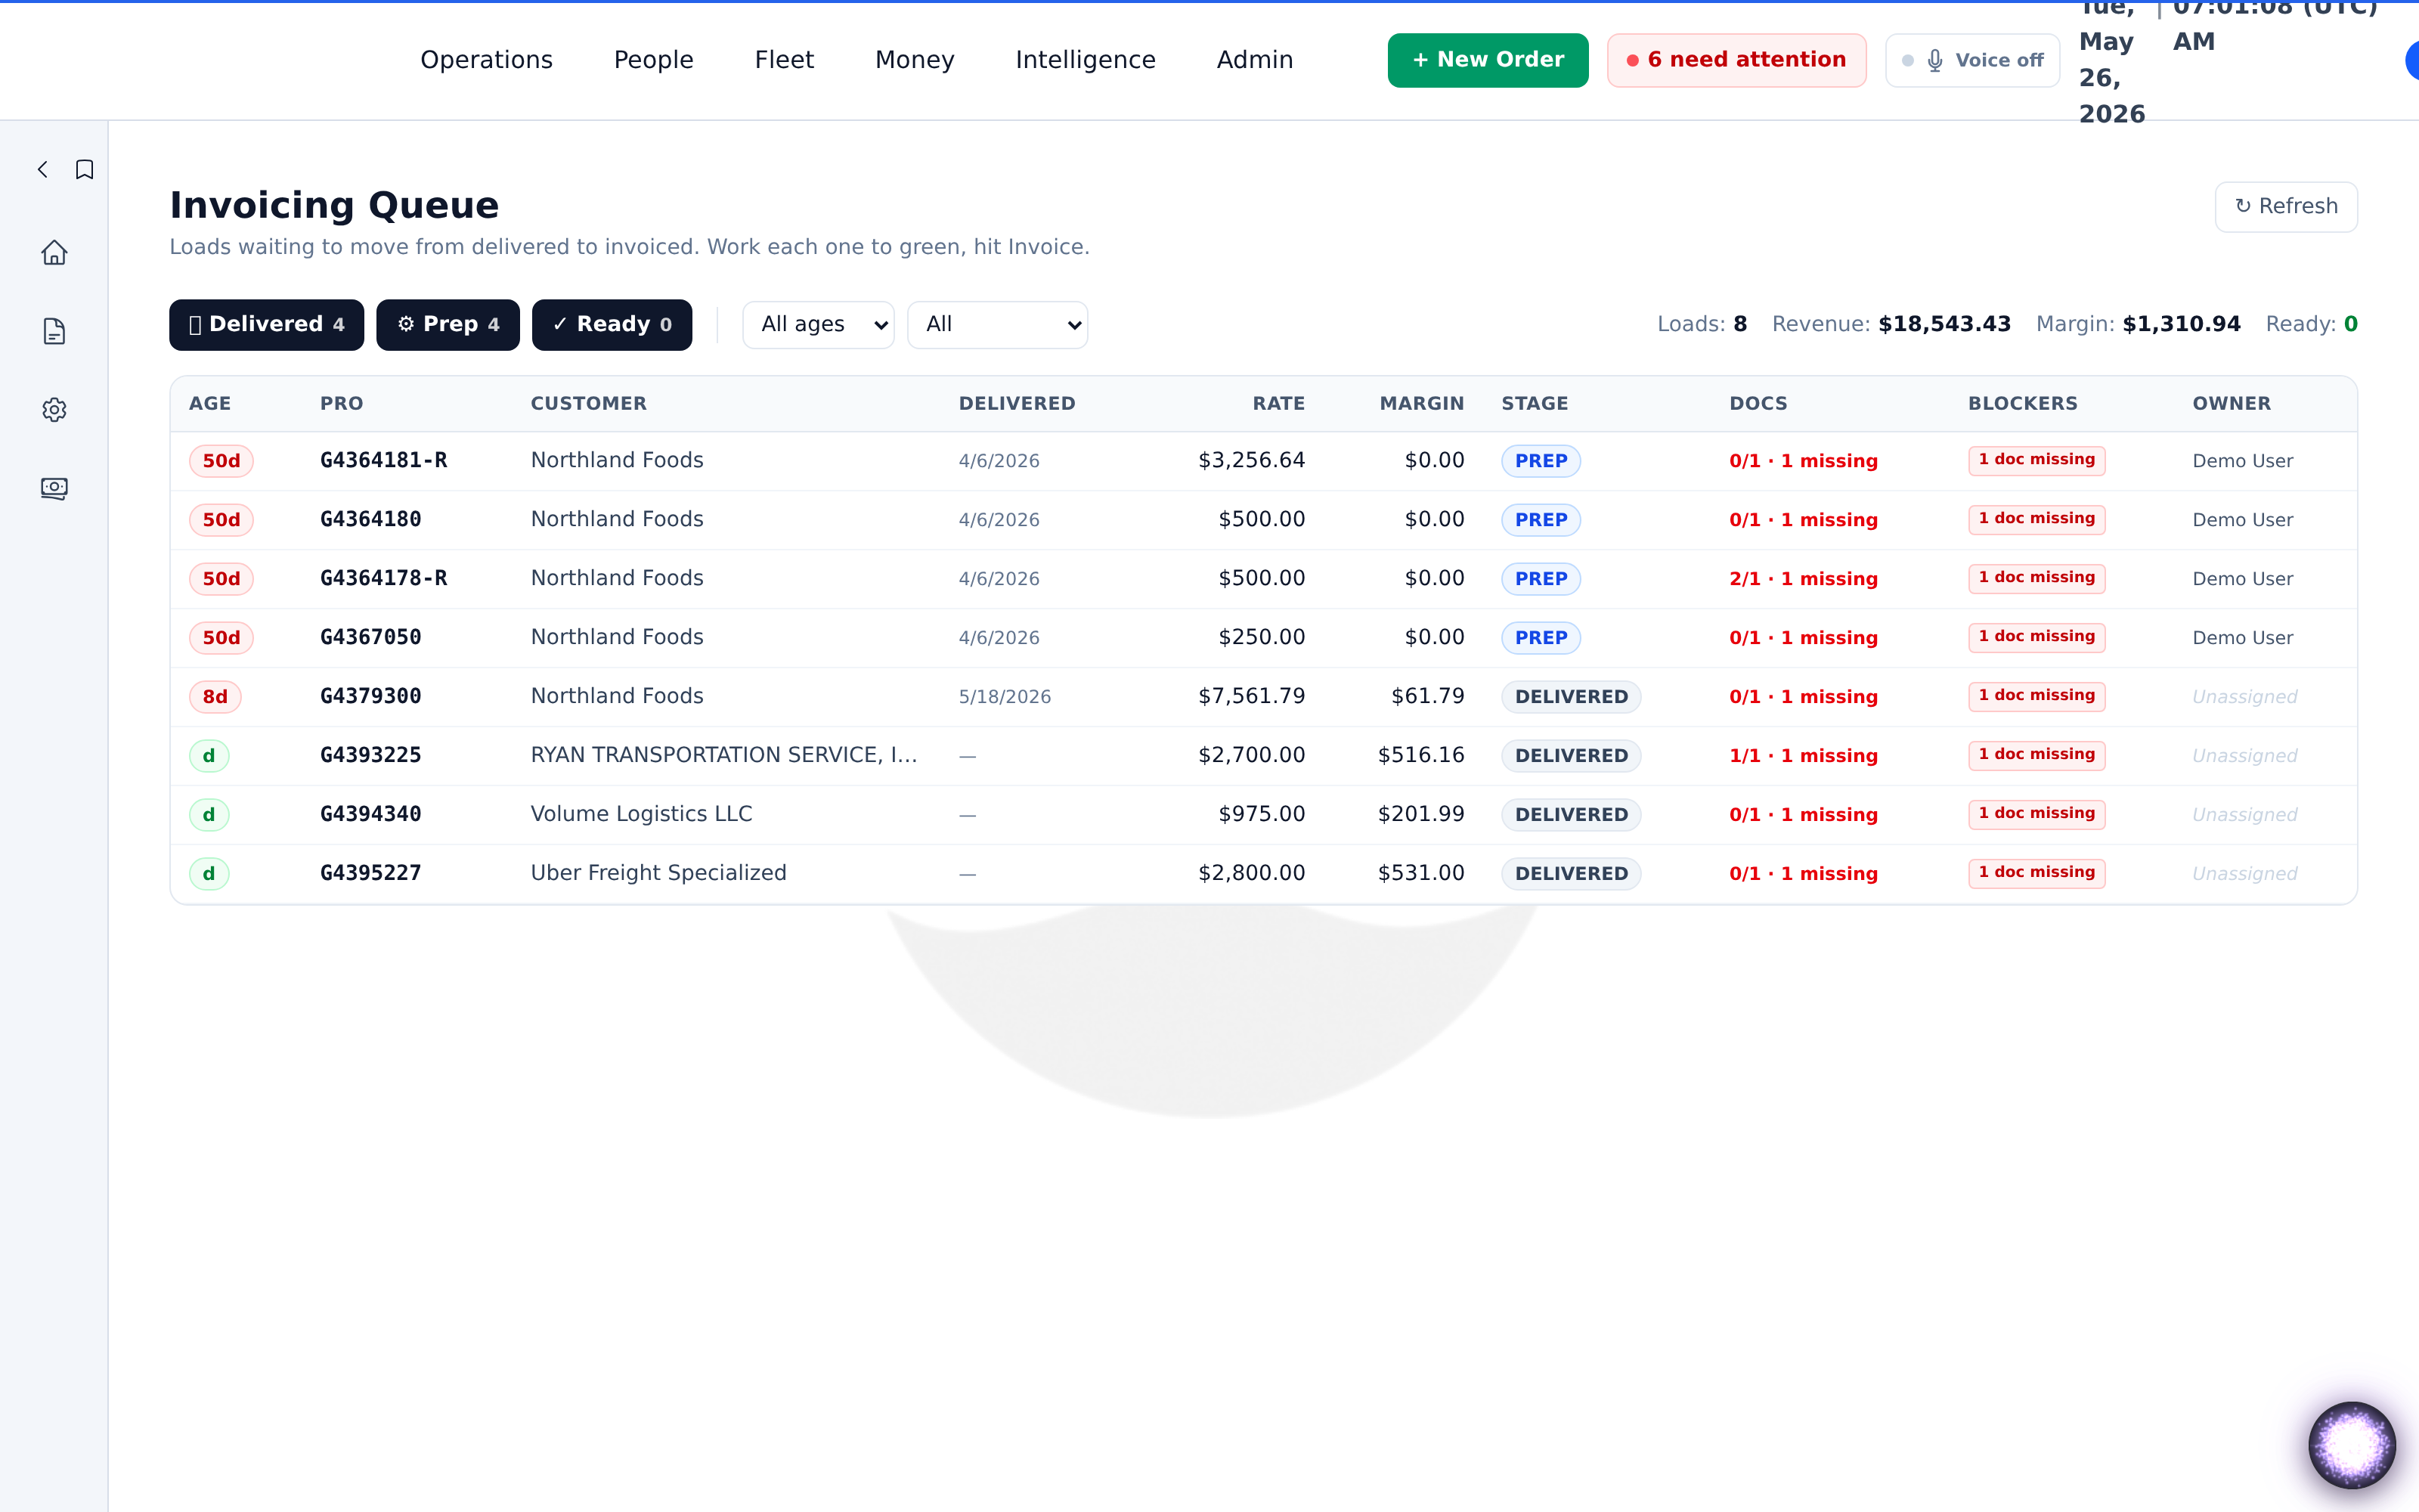Viewport: 2419px width, 1512px height.
Task: Click the RATE column header
Action: point(1278,404)
